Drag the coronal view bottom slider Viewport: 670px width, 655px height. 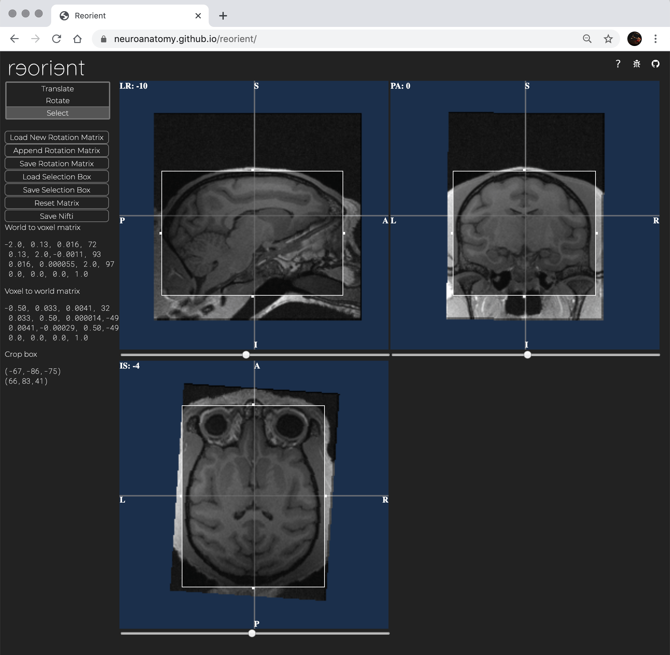[x=526, y=354]
